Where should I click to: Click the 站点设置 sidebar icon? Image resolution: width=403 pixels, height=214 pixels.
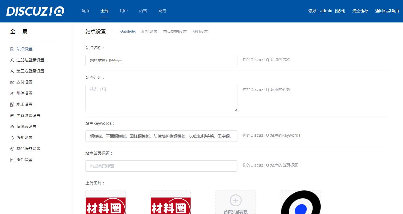(12, 49)
